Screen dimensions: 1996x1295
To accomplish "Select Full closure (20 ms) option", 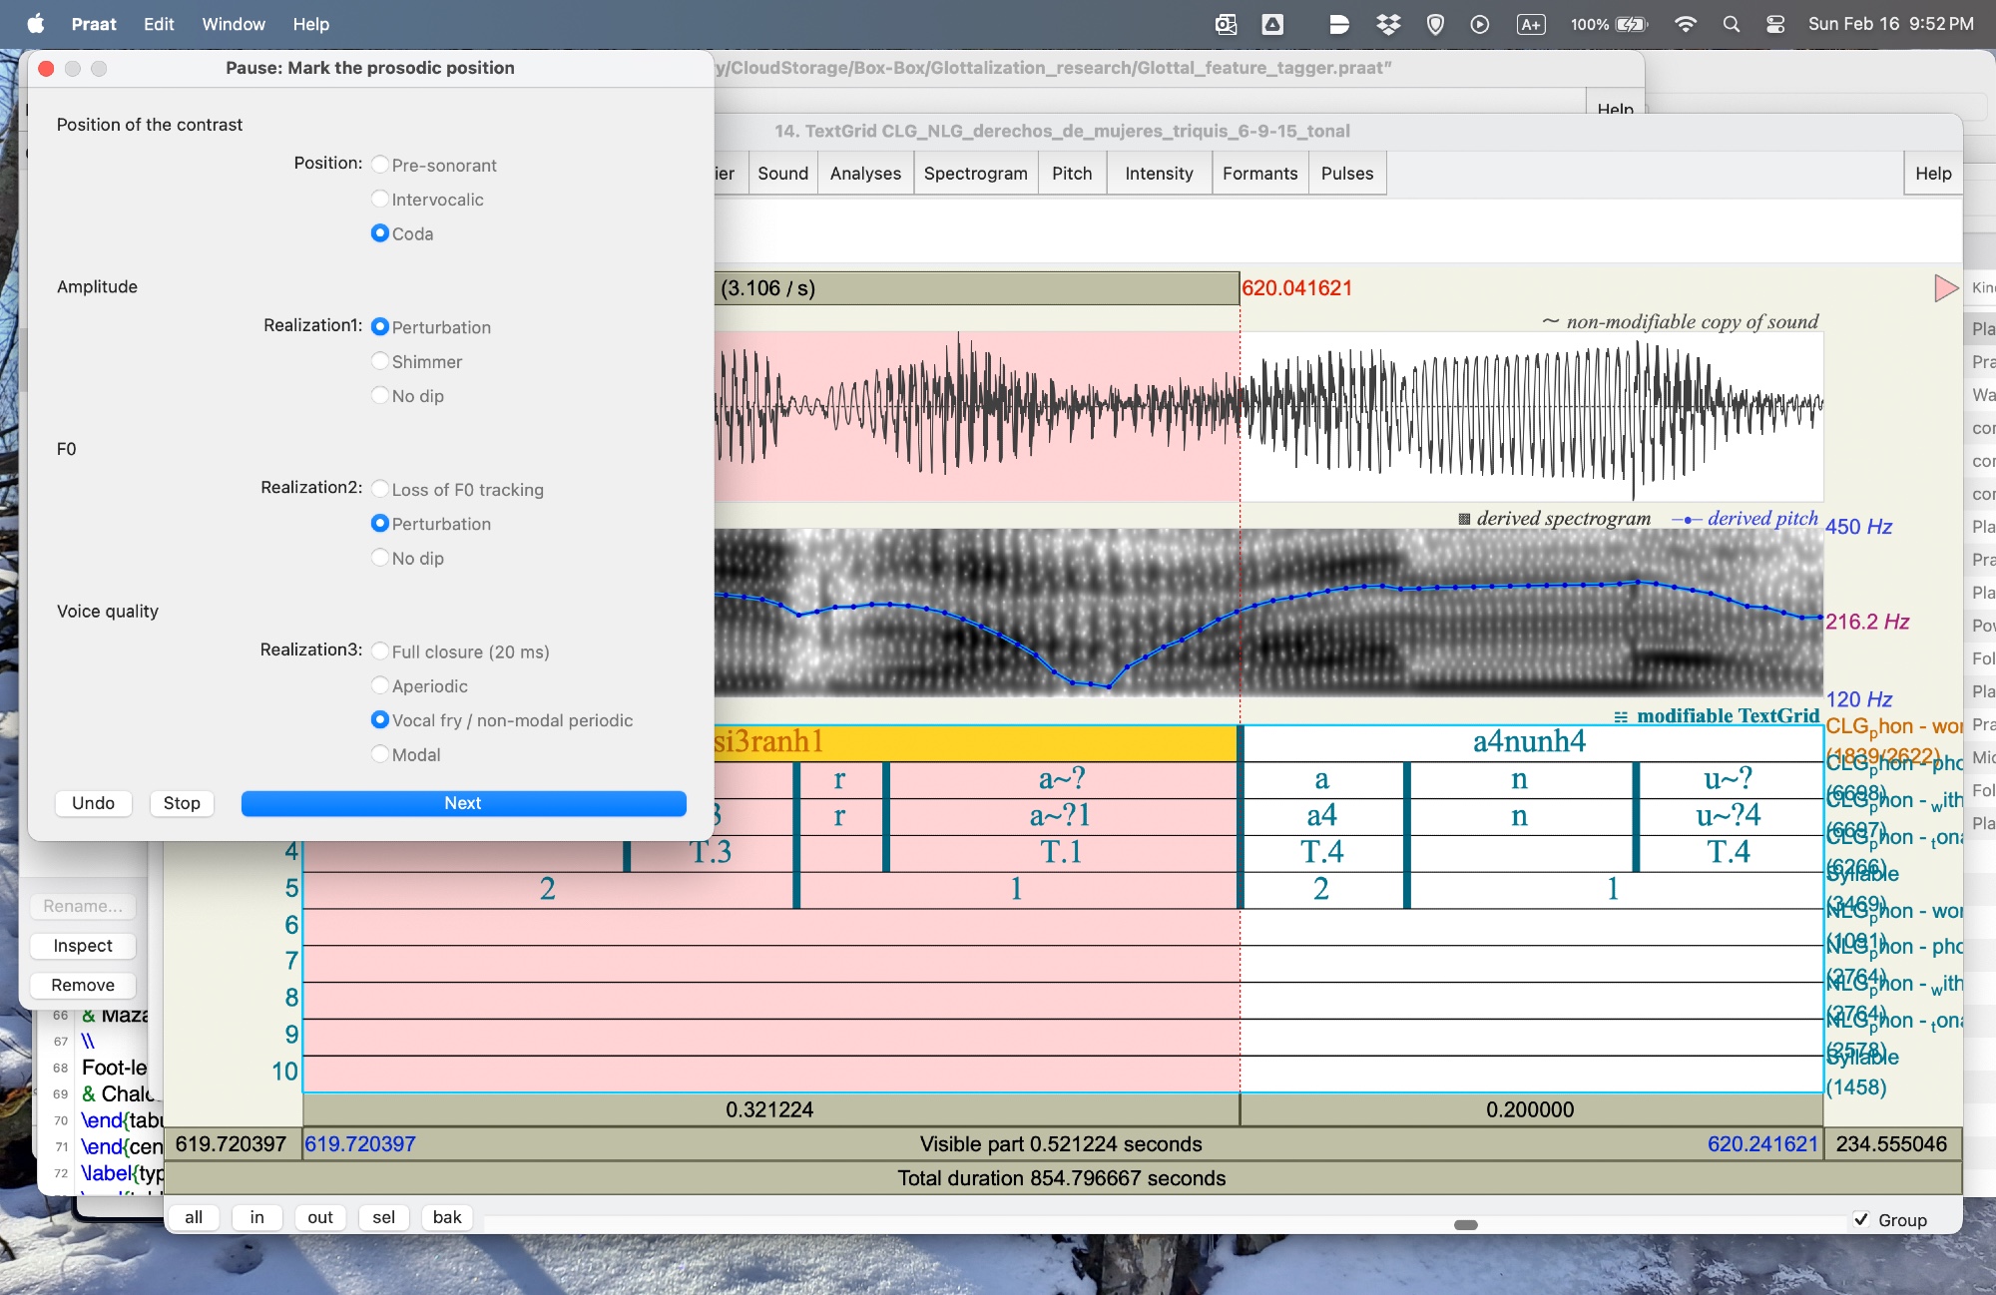I will click(x=380, y=651).
